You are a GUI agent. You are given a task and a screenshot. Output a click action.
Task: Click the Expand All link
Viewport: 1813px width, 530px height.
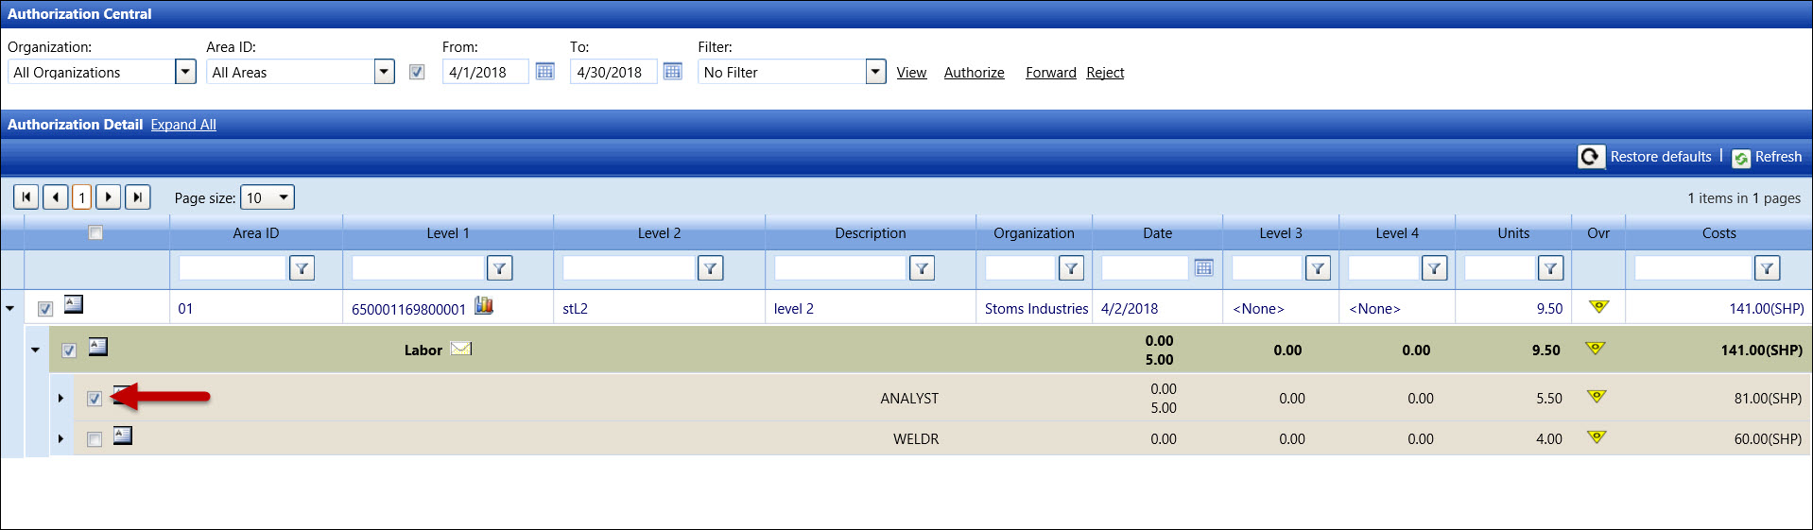tap(183, 125)
